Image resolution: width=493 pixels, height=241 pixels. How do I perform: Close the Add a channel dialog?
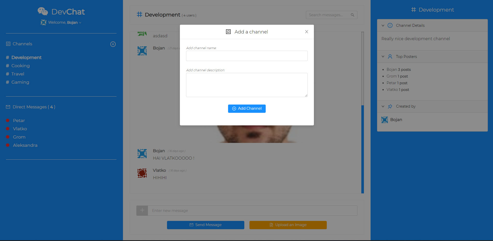306,32
